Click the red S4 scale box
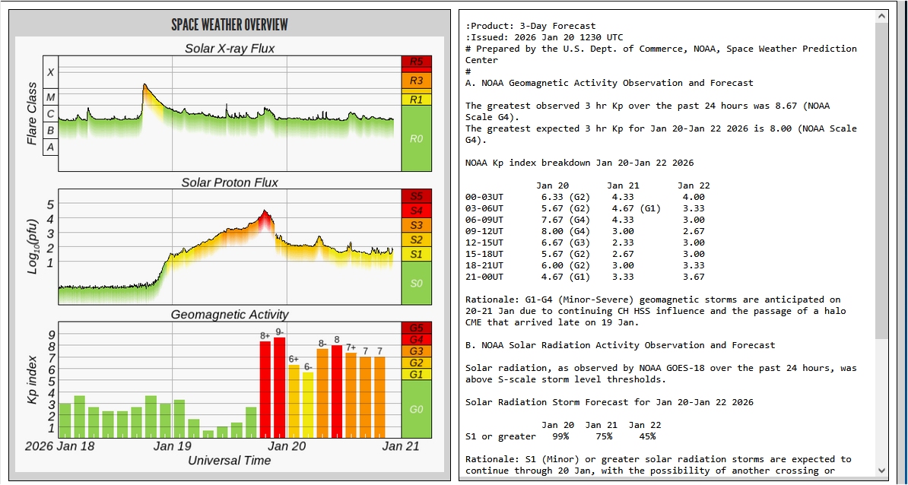This screenshot has height=485, width=908. [x=416, y=211]
